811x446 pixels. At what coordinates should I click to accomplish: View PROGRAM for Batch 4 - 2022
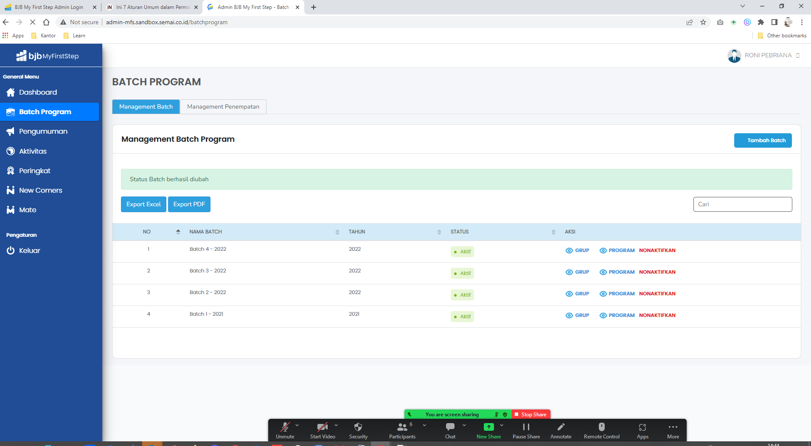(617, 250)
